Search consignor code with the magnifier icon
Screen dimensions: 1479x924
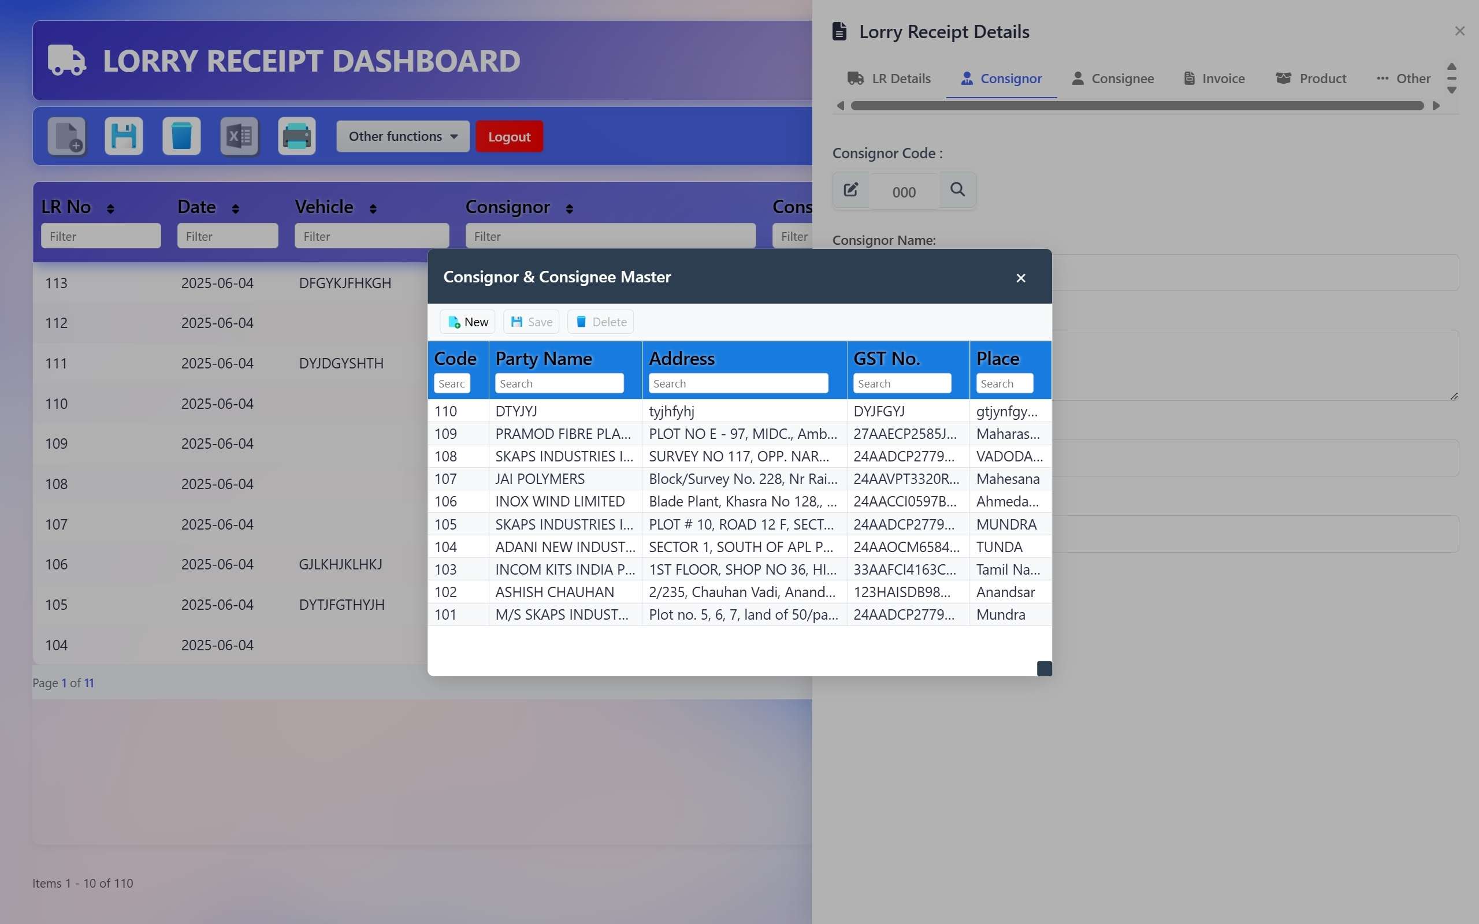957,190
